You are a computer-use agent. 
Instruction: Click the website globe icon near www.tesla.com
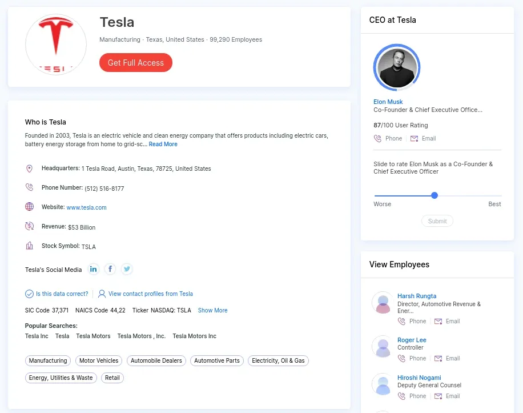click(29, 206)
